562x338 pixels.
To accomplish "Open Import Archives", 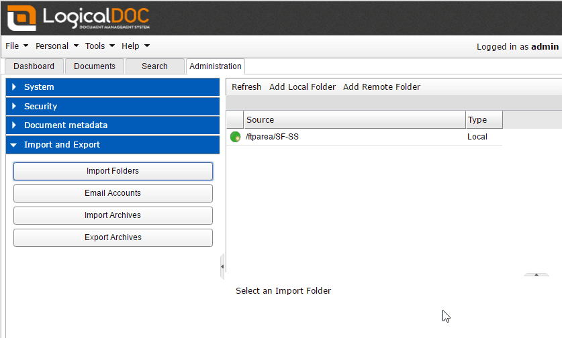I will pyautogui.click(x=113, y=215).
